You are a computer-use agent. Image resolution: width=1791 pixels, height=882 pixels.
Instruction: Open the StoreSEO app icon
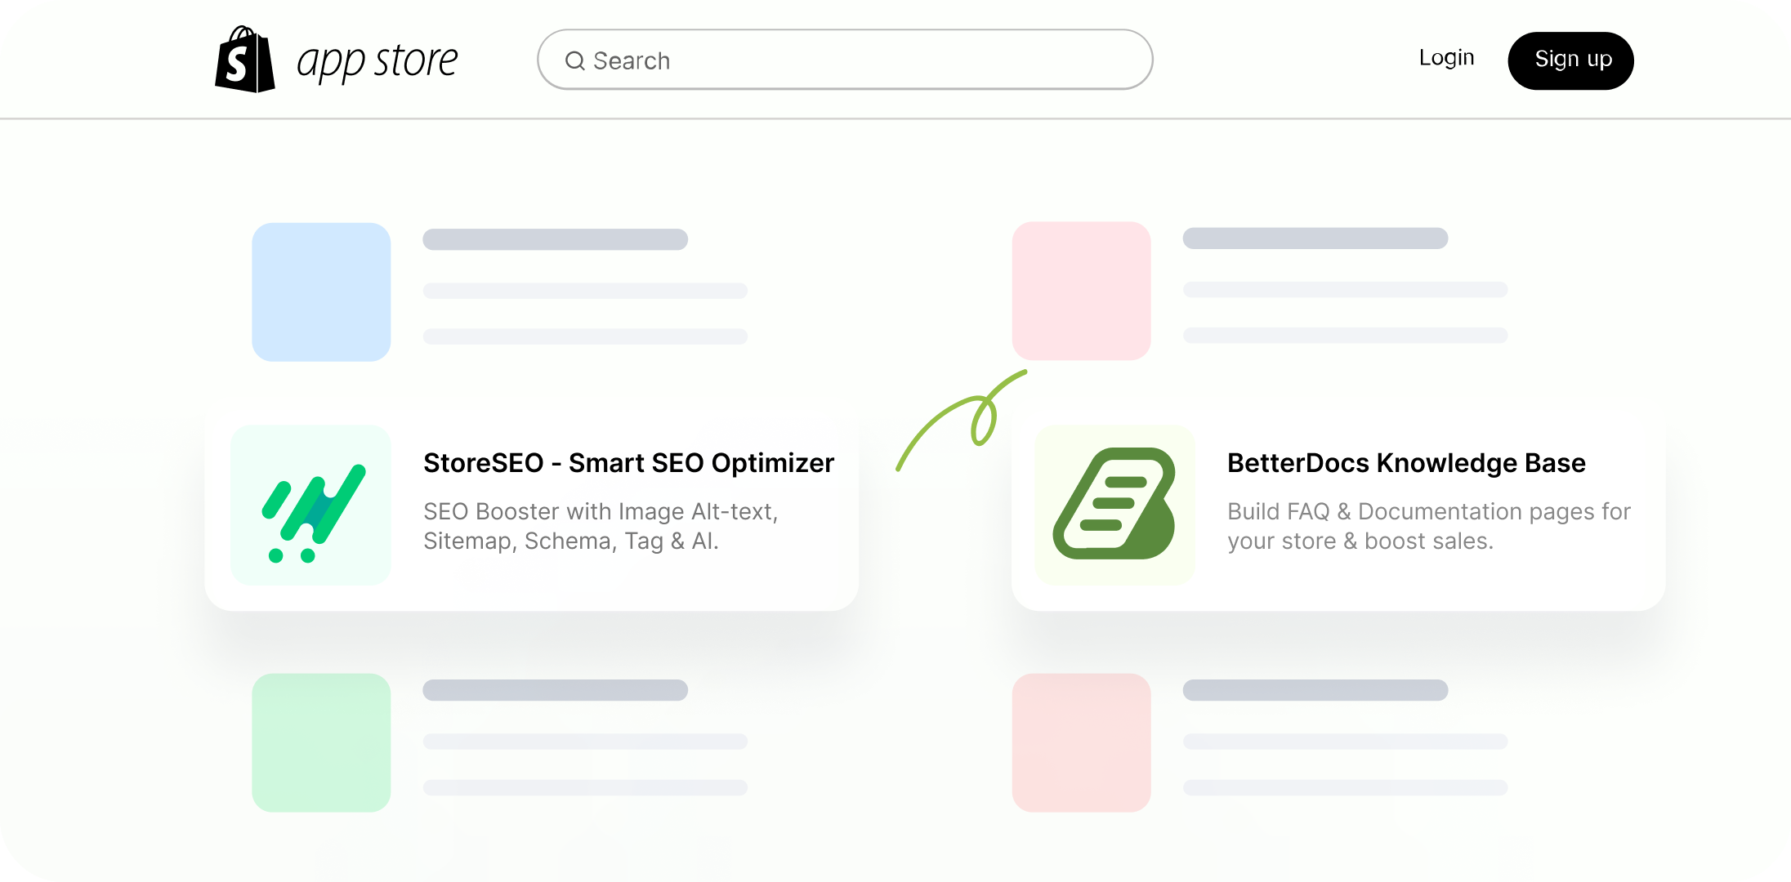coord(310,505)
